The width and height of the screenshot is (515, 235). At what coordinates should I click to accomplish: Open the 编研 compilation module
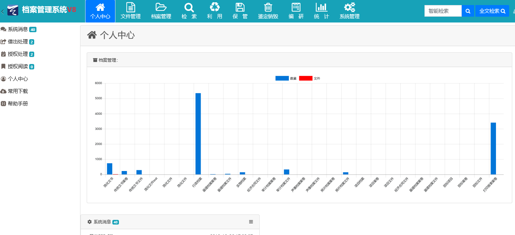[296, 11]
